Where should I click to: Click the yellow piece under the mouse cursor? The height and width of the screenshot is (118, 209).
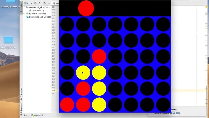coord(83,73)
